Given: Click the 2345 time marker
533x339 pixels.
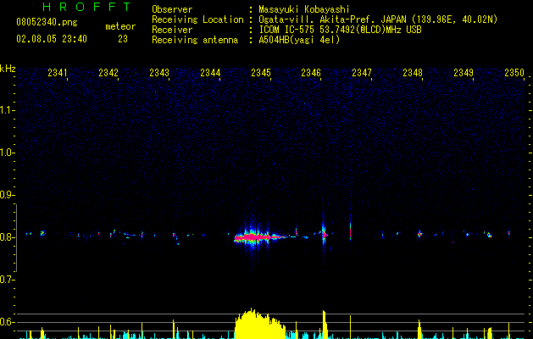Looking at the screenshot, I should 261,72.
